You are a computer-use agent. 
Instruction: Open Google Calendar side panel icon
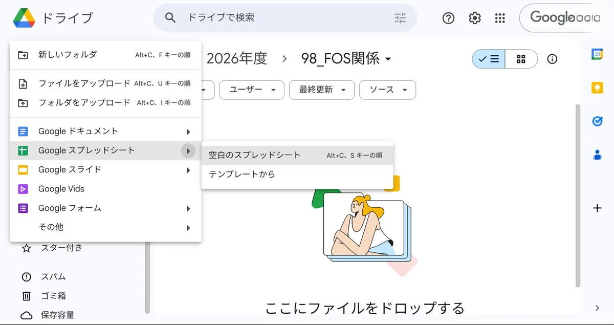click(x=597, y=54)
